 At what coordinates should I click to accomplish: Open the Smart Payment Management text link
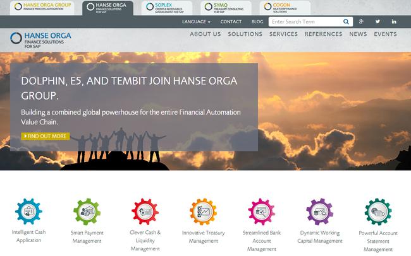(x=87, y=237)
